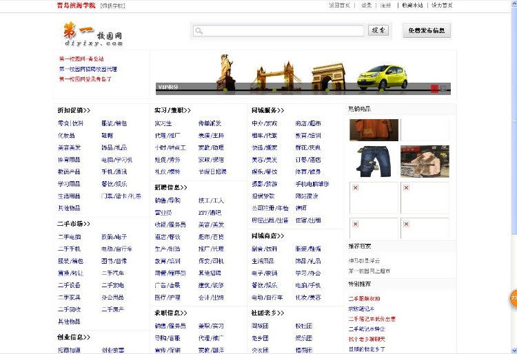Viewport: 517px width, 354px height.
Task: Expand the 社团老乡>> section
Action: tap(267, 313)
